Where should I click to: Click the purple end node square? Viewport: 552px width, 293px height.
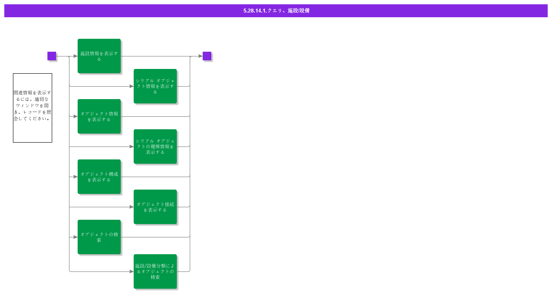[207, 56]
